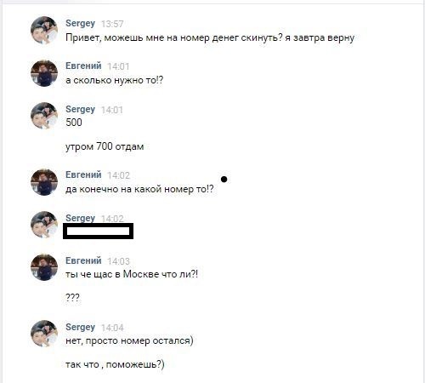Click the black dot beside the 14:02 message
This screenshot has width=425, height=383.
coord(224,180)
